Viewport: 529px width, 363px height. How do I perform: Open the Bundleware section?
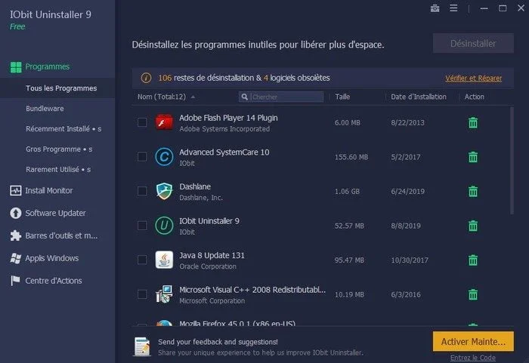coord(45,109)
